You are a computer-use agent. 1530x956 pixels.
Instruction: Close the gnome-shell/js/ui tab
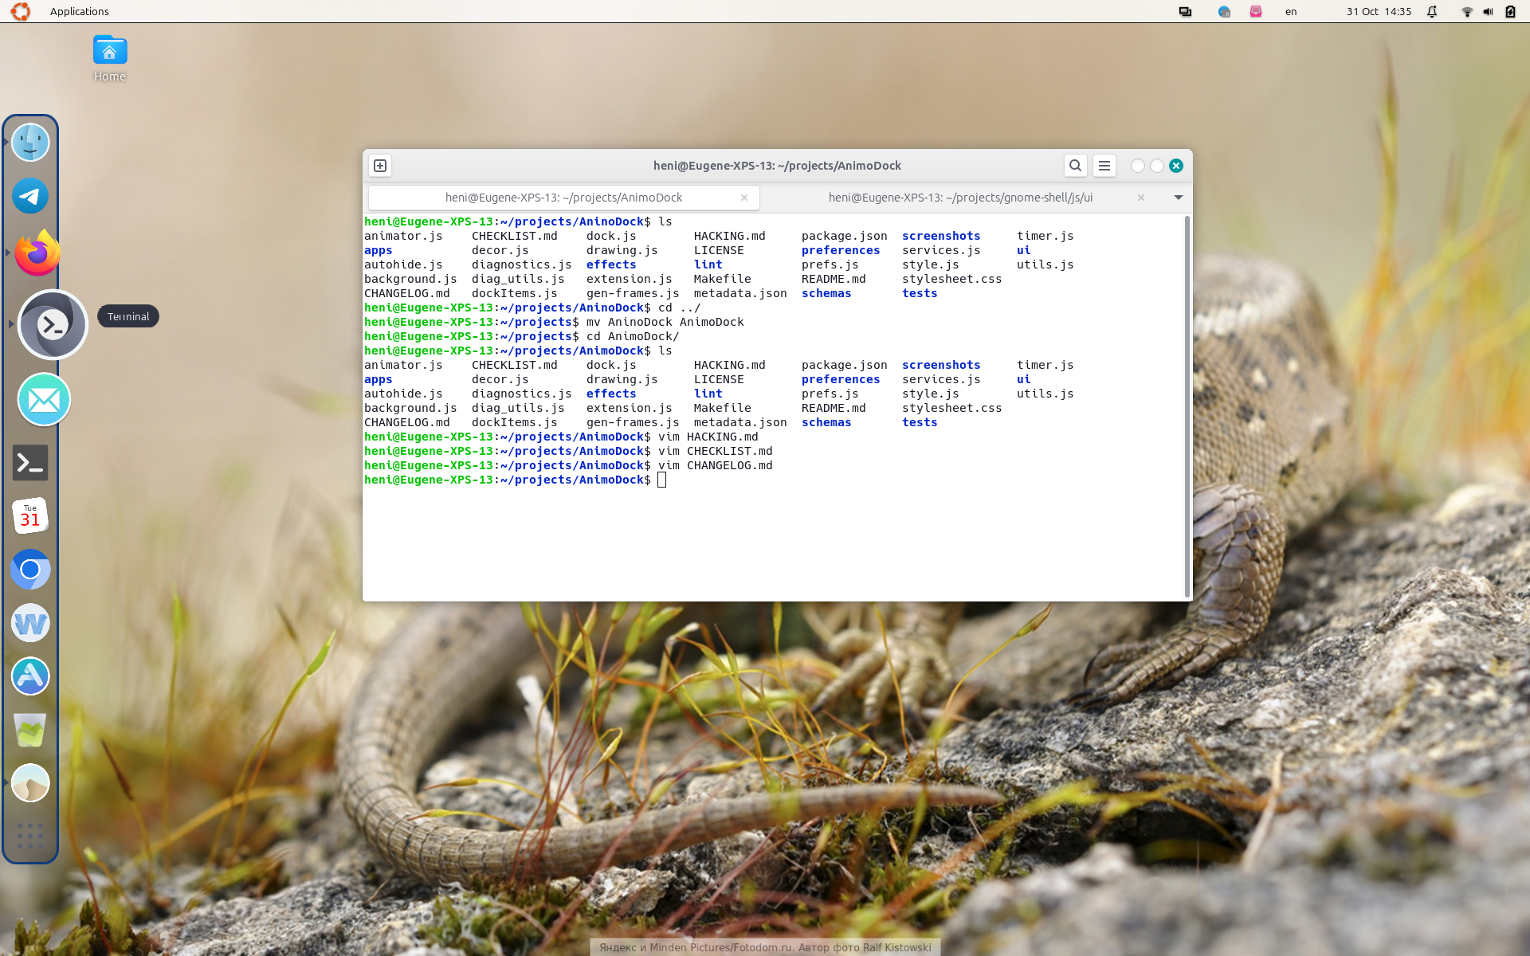click(1140, 198)
